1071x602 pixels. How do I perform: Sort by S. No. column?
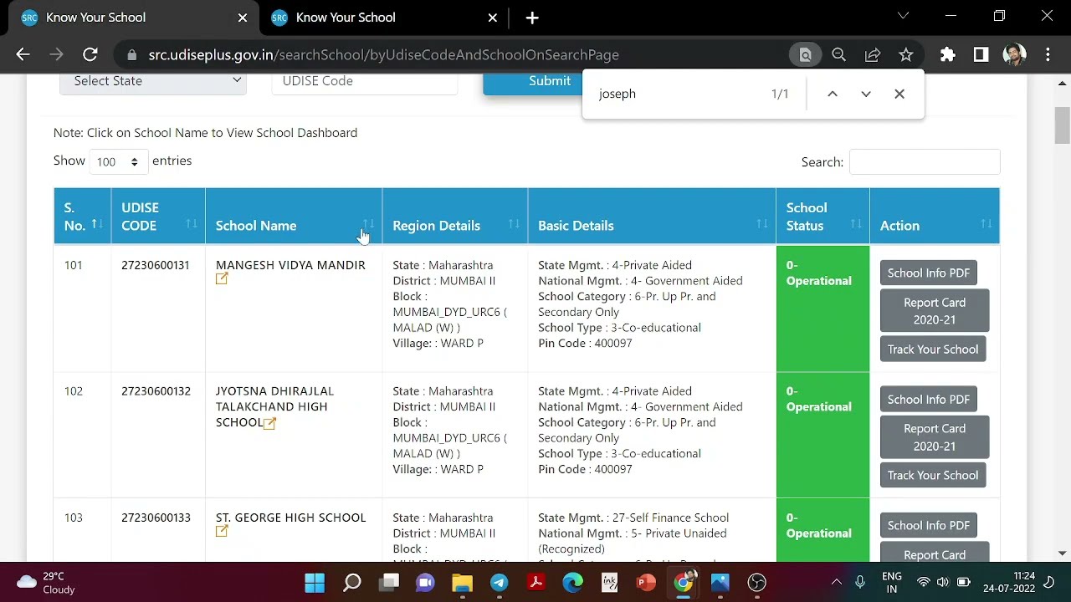click(82, 217)
